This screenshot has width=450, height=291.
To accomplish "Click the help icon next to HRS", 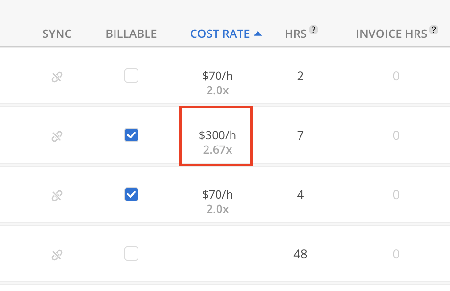I will pos(313,30).
